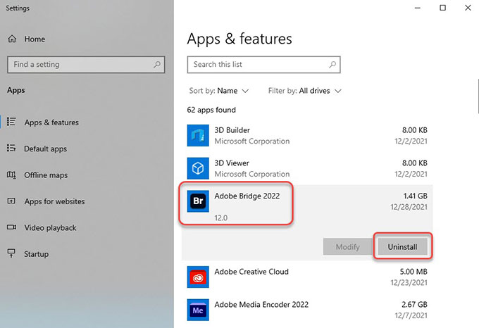Uninstall Adobe Bridge 2022

(402, 246)
